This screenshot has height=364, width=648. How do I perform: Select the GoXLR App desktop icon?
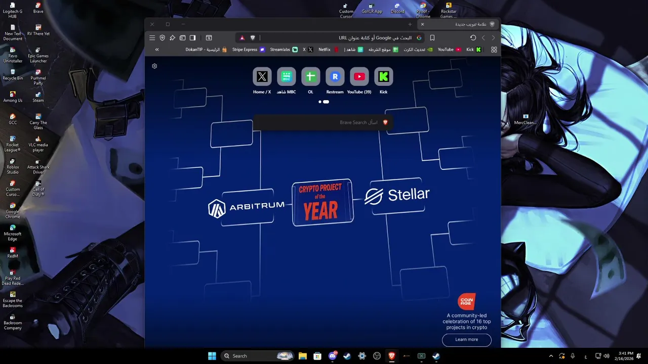372,8
